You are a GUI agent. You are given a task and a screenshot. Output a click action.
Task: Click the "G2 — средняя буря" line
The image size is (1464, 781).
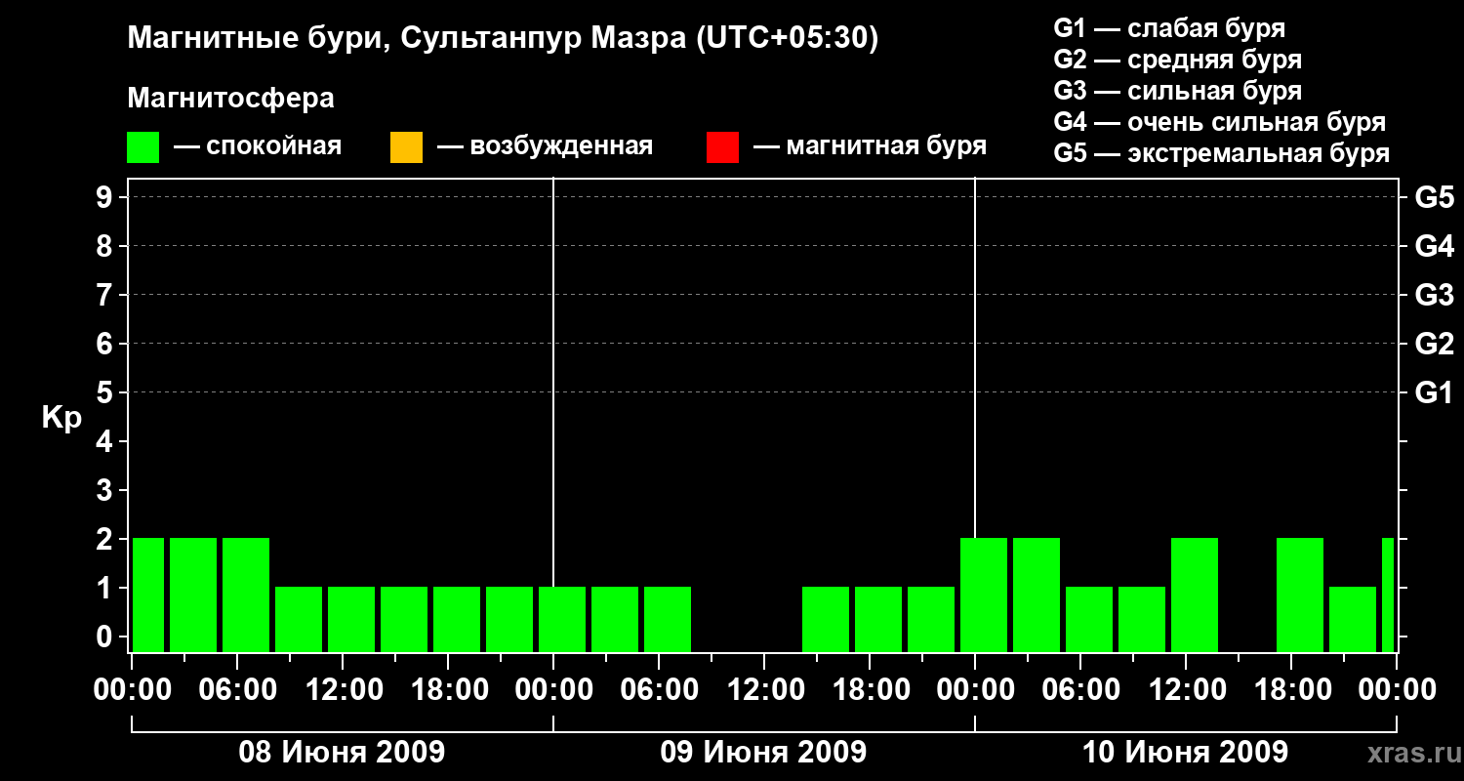[1178, 60]
